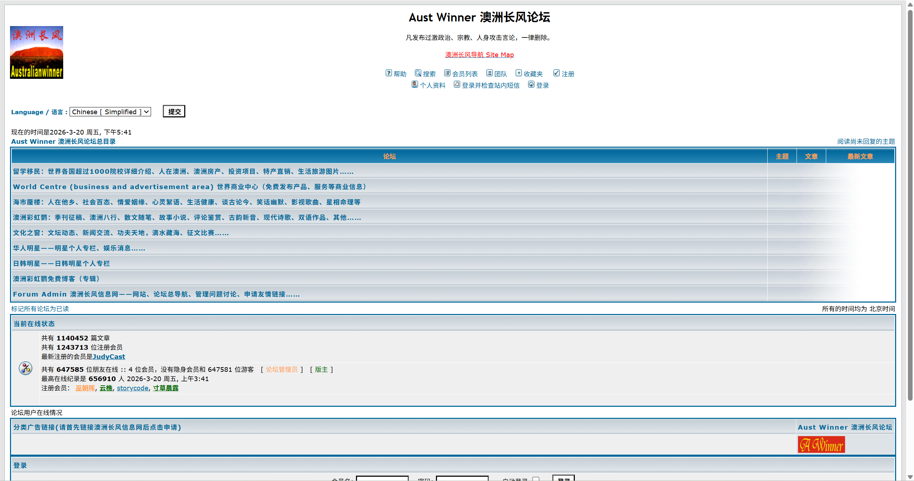Click the 主题 column header
914x481 pixels.
pos(782,156)
